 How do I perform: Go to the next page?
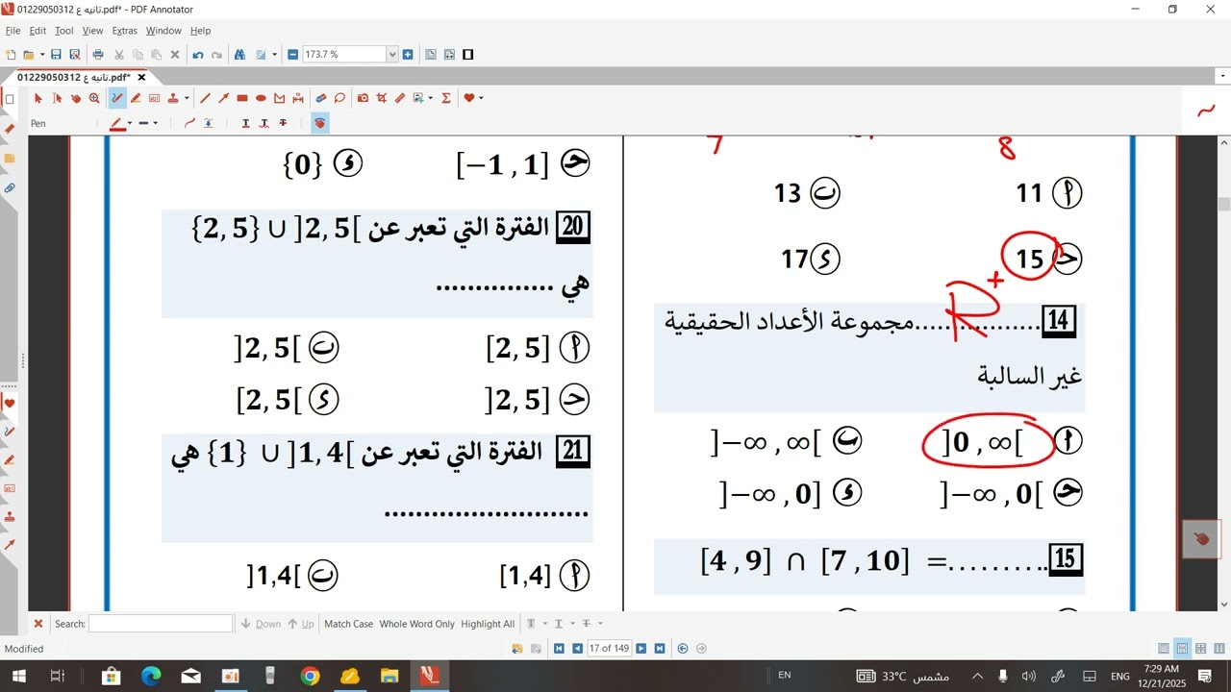641,649
